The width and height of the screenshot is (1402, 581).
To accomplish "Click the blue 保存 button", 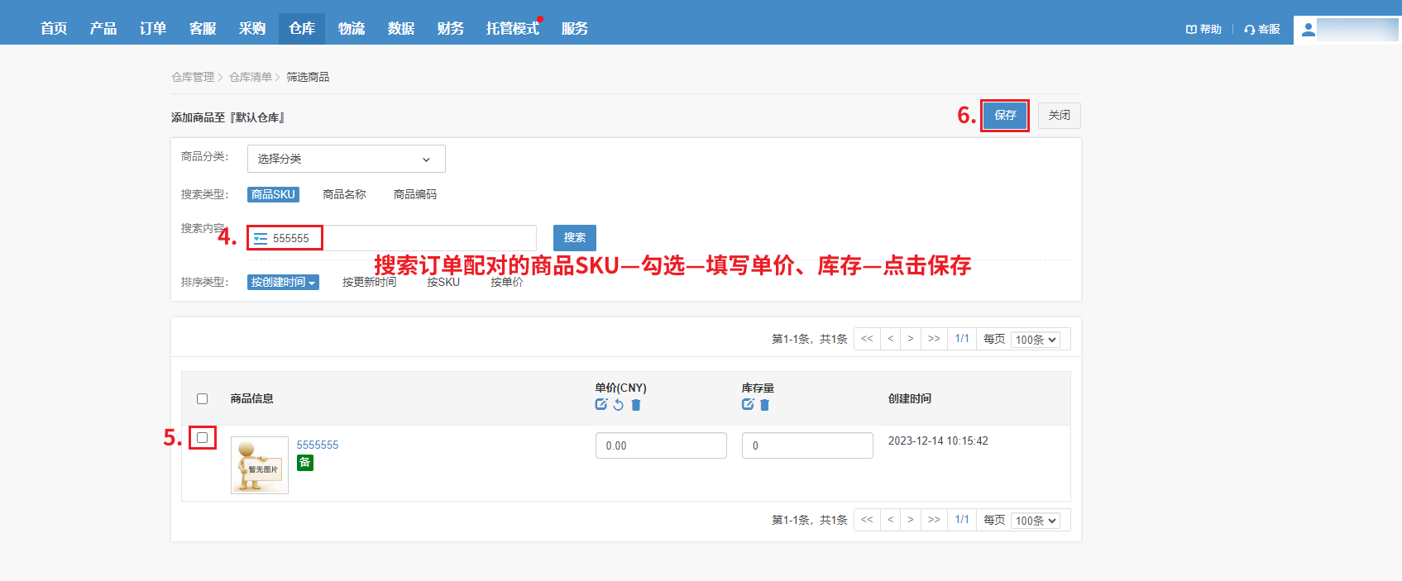I will click(x=1005, y=116).
